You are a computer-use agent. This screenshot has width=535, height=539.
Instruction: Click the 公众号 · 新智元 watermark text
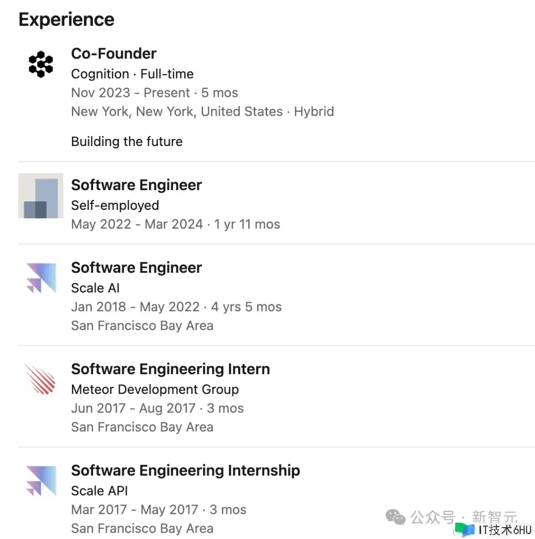click(464, 518)
